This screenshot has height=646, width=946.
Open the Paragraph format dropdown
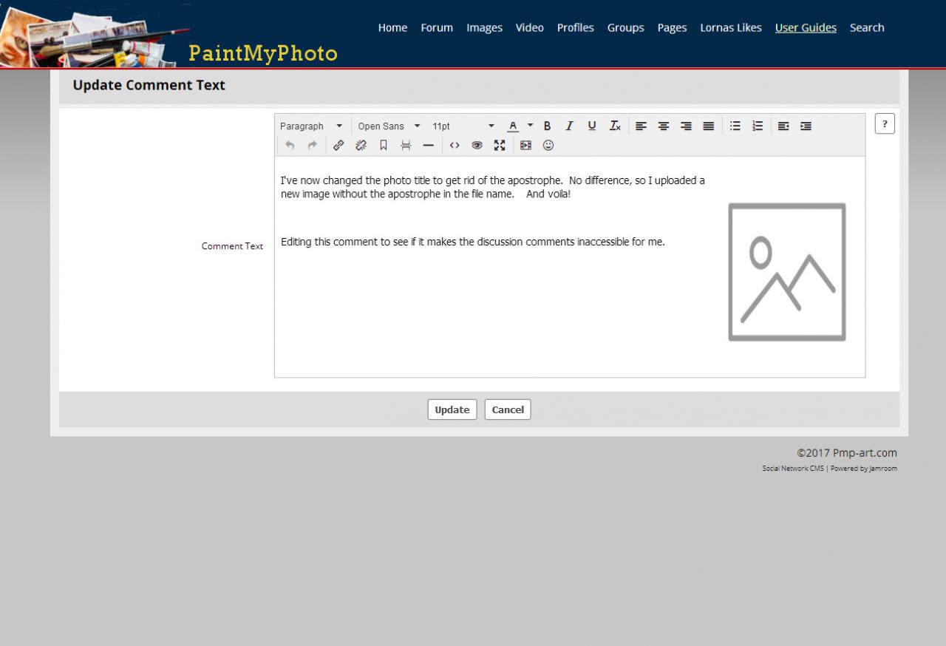(x=312, y=126)
